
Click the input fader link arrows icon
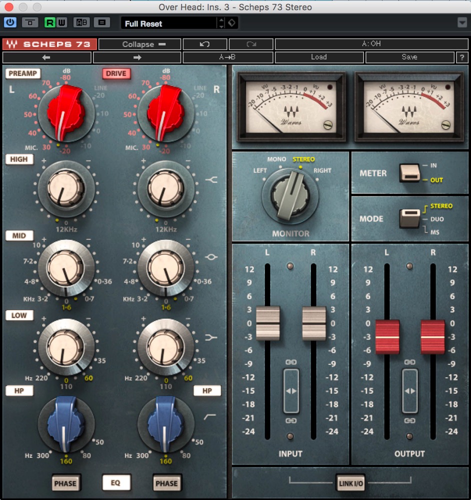click(291, 391)
